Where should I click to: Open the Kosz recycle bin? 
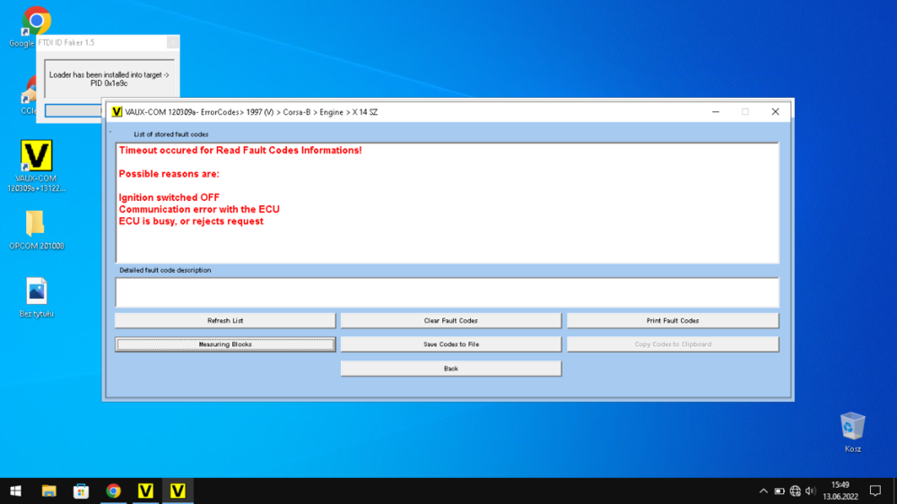coord(852,426)
